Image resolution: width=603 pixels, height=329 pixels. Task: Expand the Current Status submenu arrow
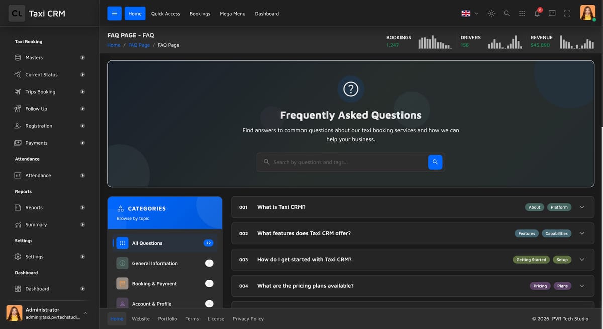click(82, 75)
